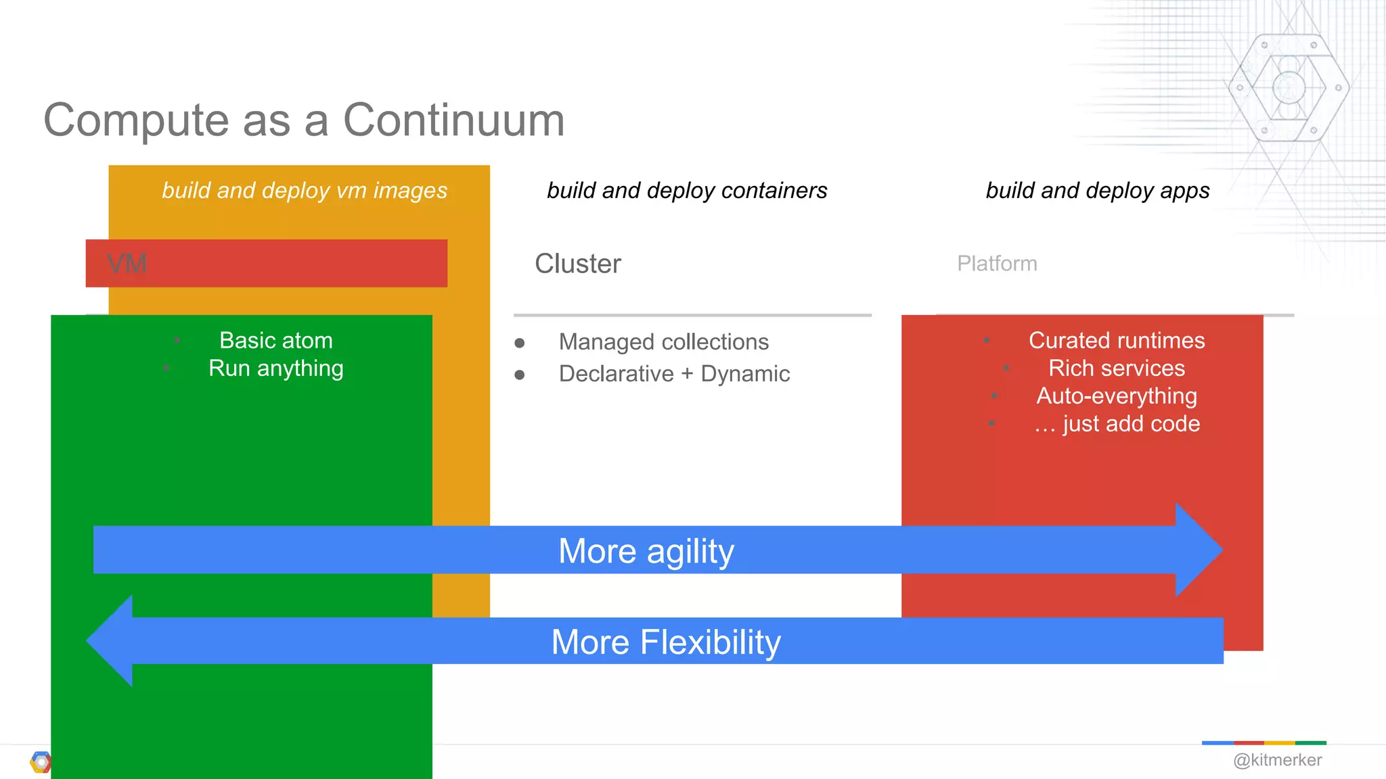Click the bullet before Declarative + Dynamic
The image size is (1386, 779).
519,375
